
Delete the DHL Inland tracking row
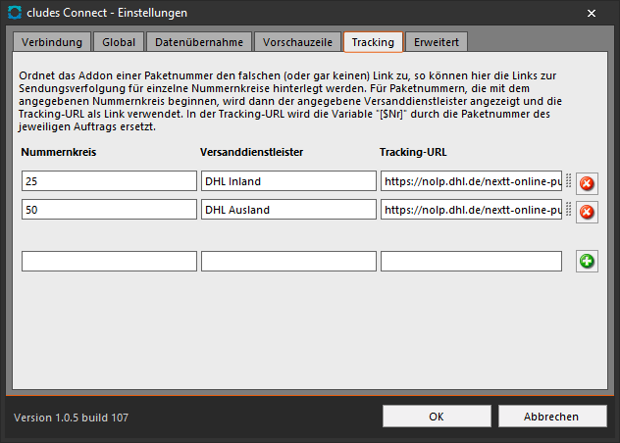(x=587, y=183)
